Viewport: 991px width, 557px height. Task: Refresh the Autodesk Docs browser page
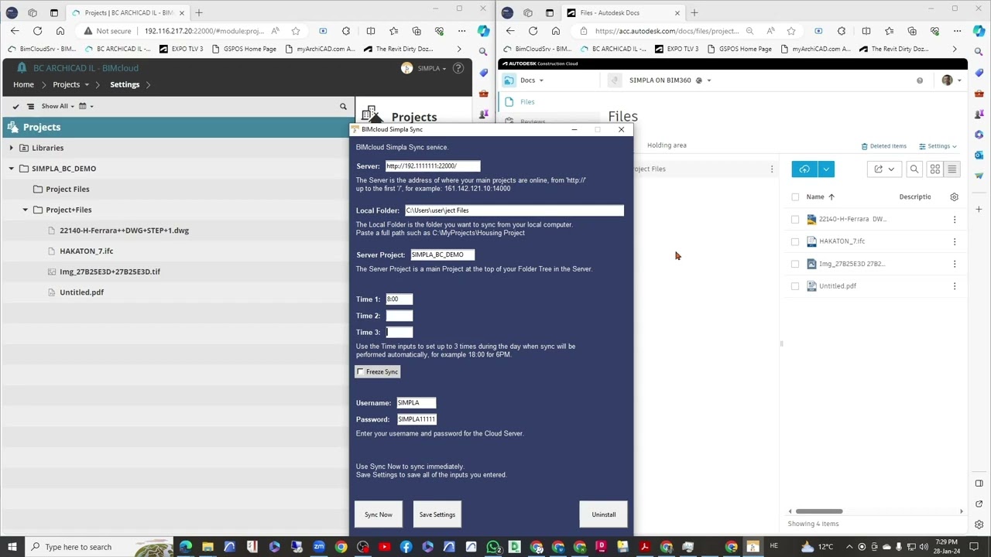[x=533, y=31]
